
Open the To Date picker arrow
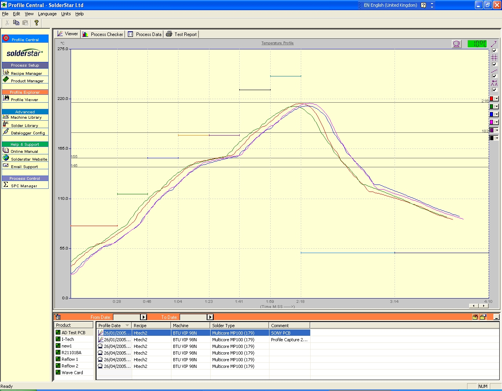coord(210,317)
